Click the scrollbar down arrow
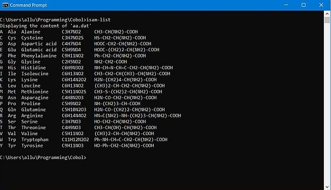The width and height of the screenshot is (331, 190). click(327, 187)
